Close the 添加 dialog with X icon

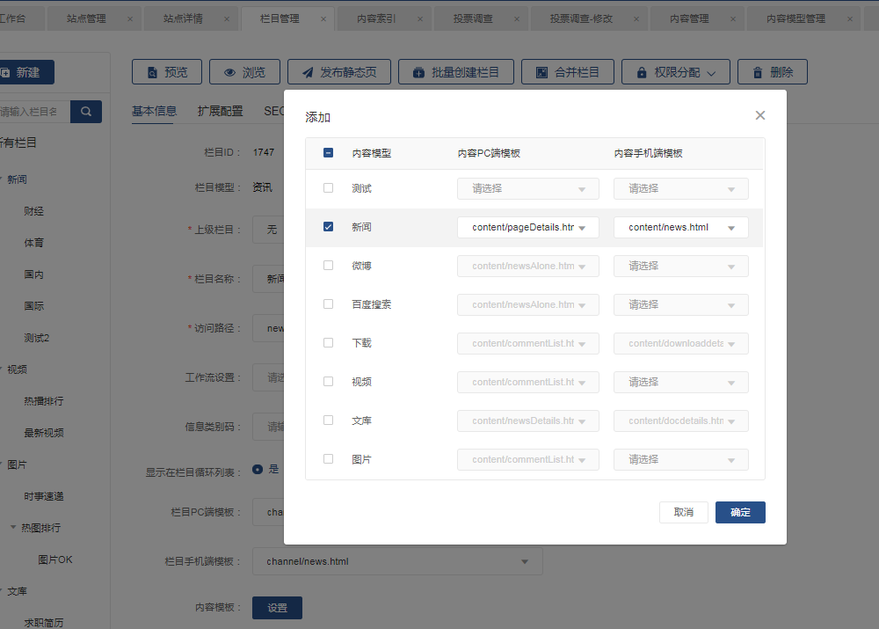coord(760,115)
